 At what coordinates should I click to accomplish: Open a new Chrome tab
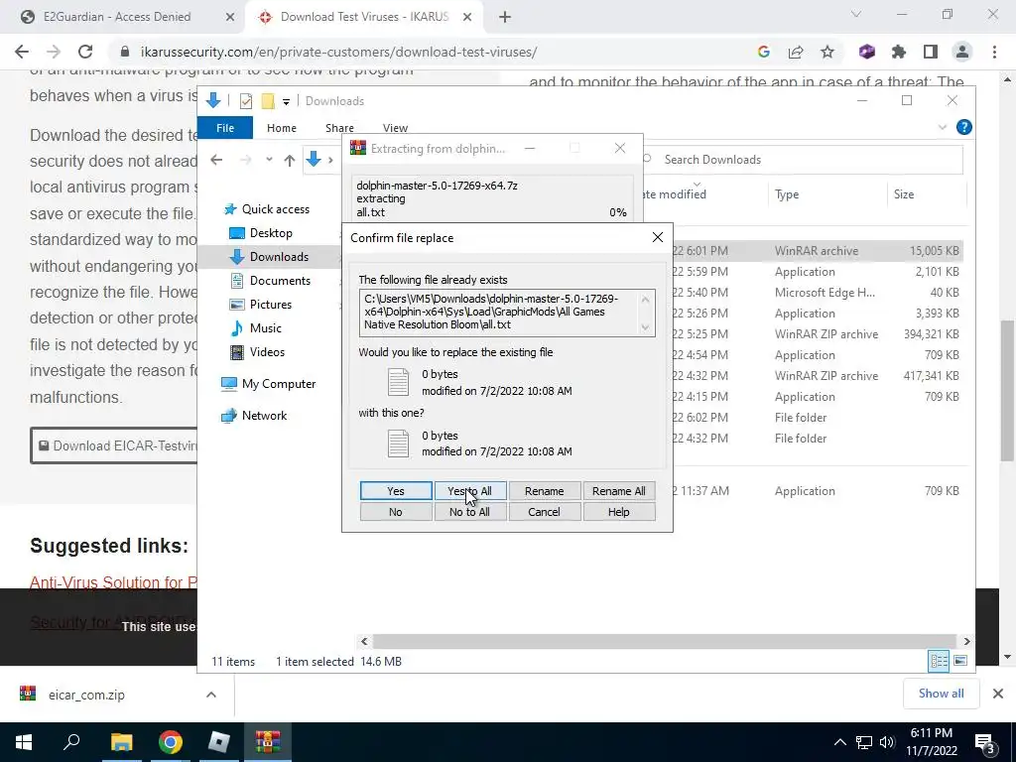(x=505, y=18)
